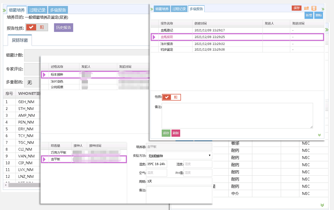
Task: Open the 实验方法 dropdown
Action: [x=179, y=156]
